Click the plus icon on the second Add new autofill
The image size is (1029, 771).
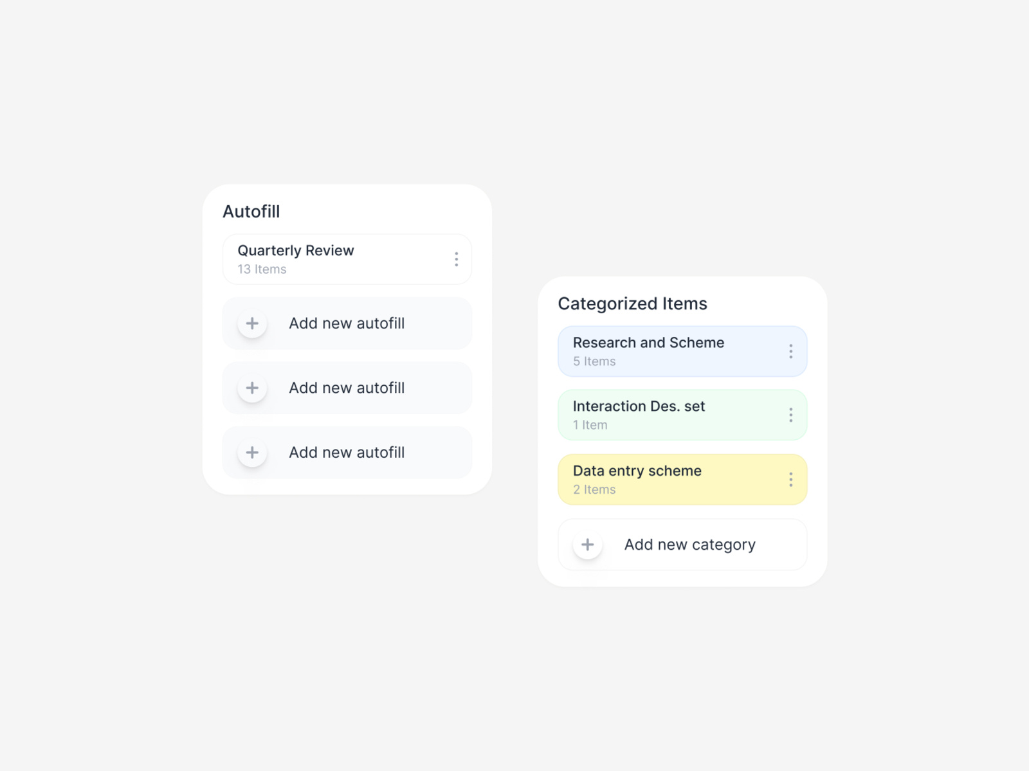click(x=251, y=388)
